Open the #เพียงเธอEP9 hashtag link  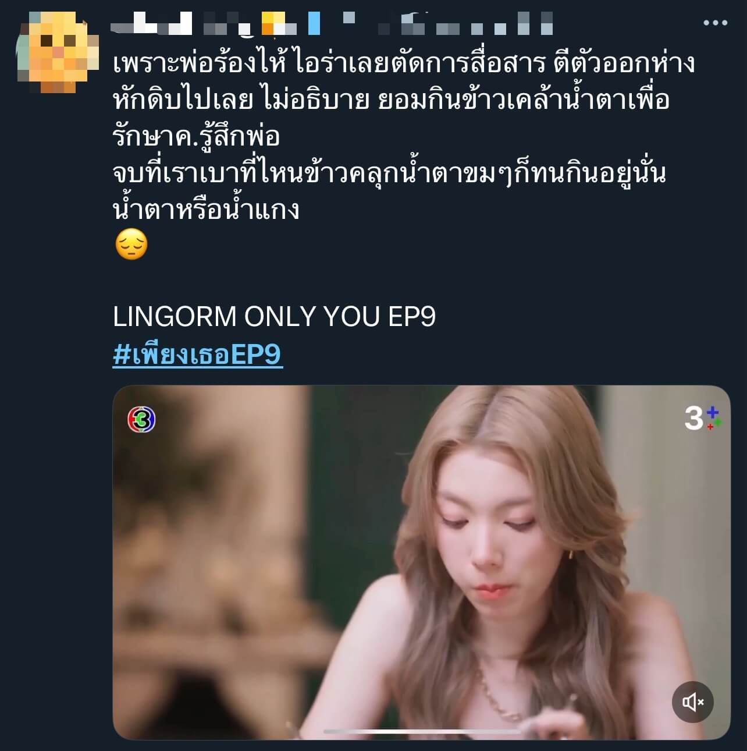197,353
